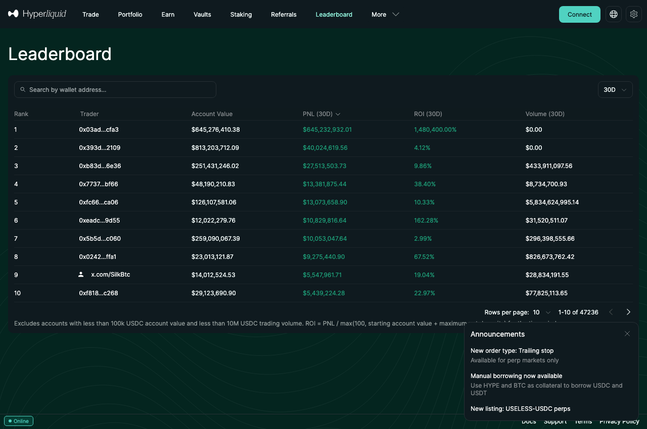Go to Earn page
Image resolution: width=647 pixels, height=429 pixels.
tap(168, 15)
